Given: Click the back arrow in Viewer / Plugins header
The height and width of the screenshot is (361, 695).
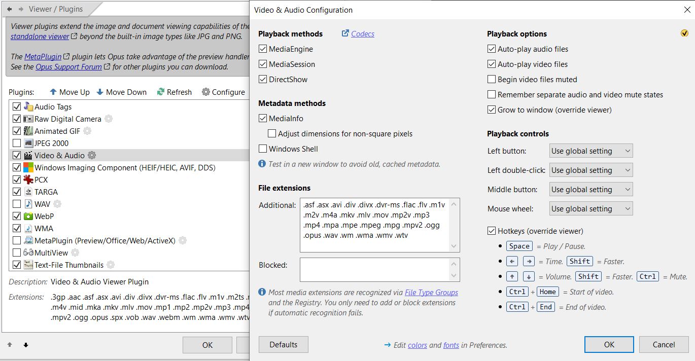Looking at the screenshot, I should coord(10,9).
